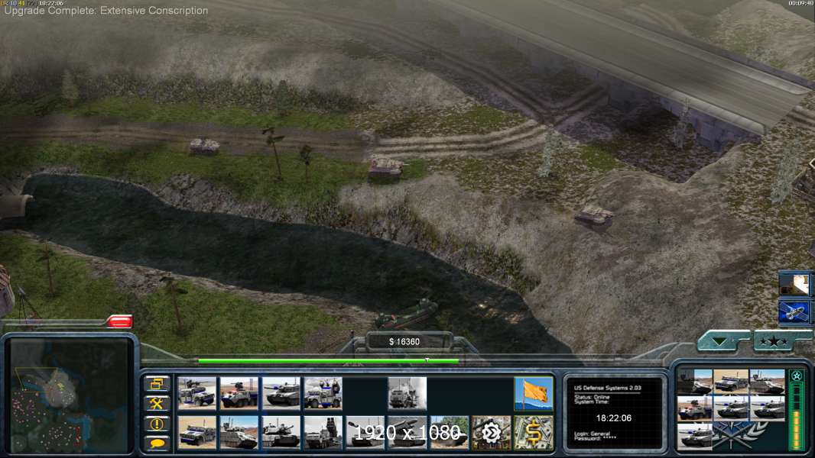This screenshot has width=815, height=458.
Task: Select the wheeled APC thumbnail in the queue panel
Action: tap(694, 408)
